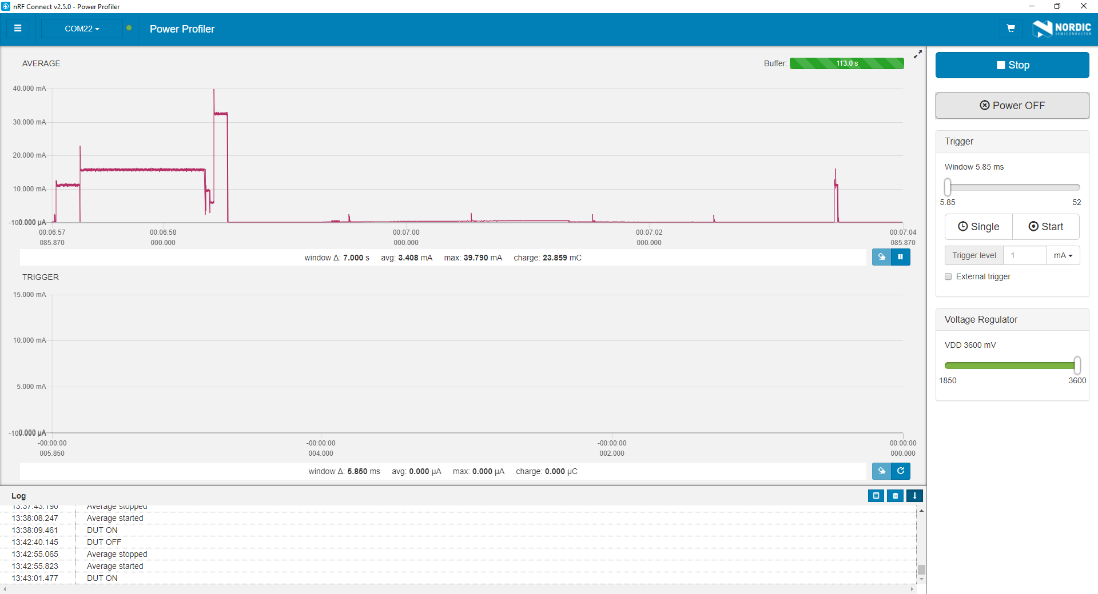
Task: Expand the chart to fullscreen
Action: (x=918, y=54)
